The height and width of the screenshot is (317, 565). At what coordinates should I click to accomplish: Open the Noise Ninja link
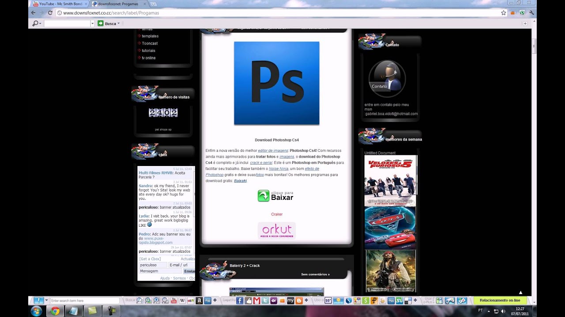(279, 169)
